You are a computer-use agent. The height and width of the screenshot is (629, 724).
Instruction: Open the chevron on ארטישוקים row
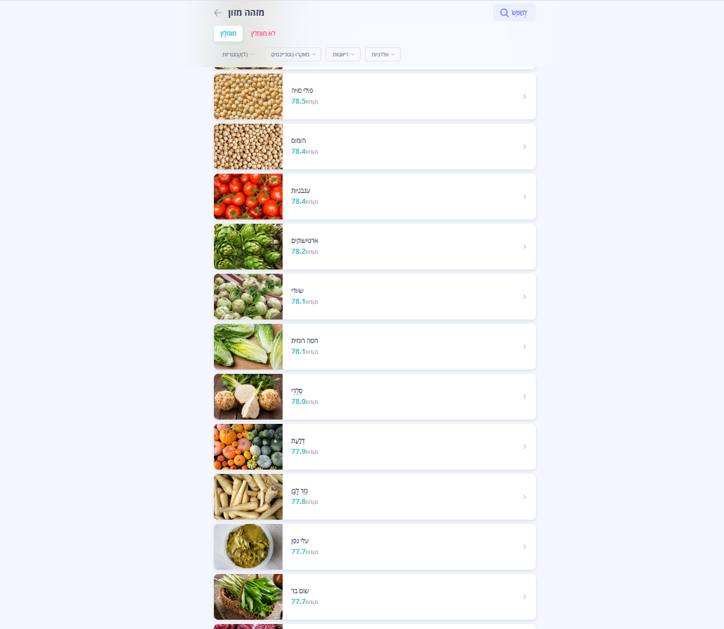point(524,247)
